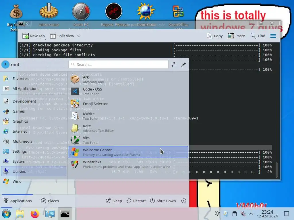Click Copy in Konsole toolbar

(215, 36)
